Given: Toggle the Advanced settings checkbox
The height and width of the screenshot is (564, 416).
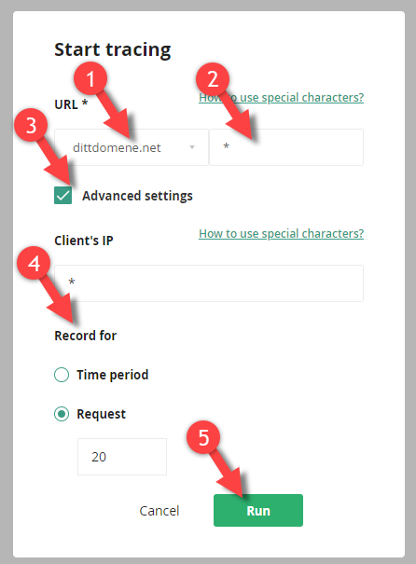Looking at the screenshot, I should point(63,196).
